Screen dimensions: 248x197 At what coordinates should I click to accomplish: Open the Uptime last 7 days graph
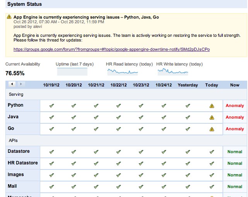(x=72, y=72)
